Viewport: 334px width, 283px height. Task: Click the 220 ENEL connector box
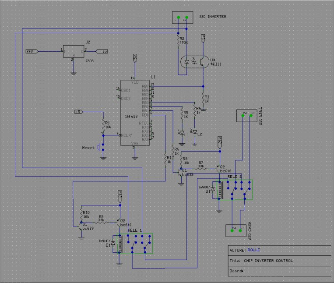pos(247,116)
